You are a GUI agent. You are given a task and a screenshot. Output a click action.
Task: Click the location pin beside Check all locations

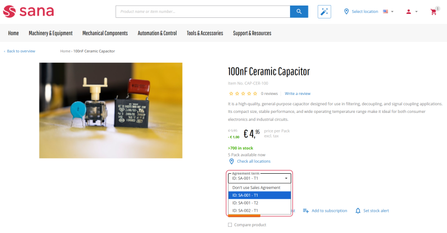[x=231, y=161]
